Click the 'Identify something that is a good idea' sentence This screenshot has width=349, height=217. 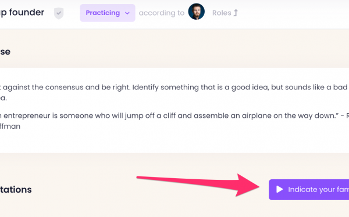tap(241, 87)
